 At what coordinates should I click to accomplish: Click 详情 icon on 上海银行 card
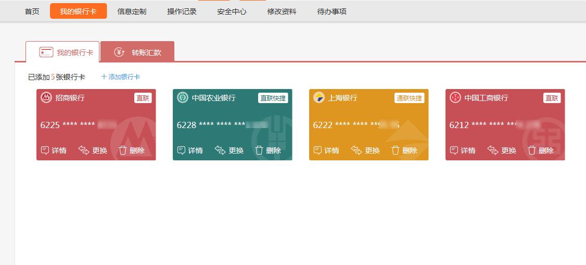click(317, 150)
